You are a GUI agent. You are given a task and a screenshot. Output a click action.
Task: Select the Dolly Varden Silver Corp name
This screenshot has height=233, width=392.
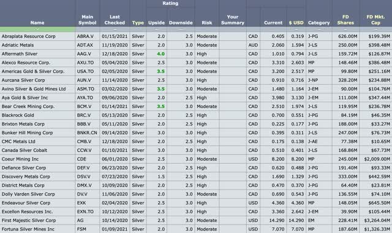coord(28,194)
